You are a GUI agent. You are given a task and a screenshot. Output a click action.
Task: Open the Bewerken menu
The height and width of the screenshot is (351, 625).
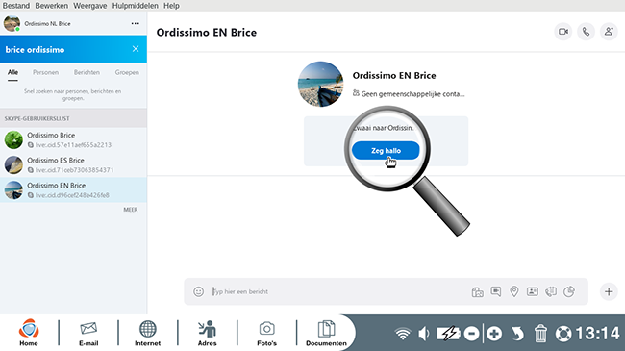click(x=51, y=6)
